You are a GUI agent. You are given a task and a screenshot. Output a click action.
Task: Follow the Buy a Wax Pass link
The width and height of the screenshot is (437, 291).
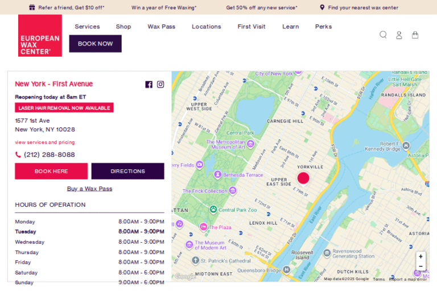89,189
